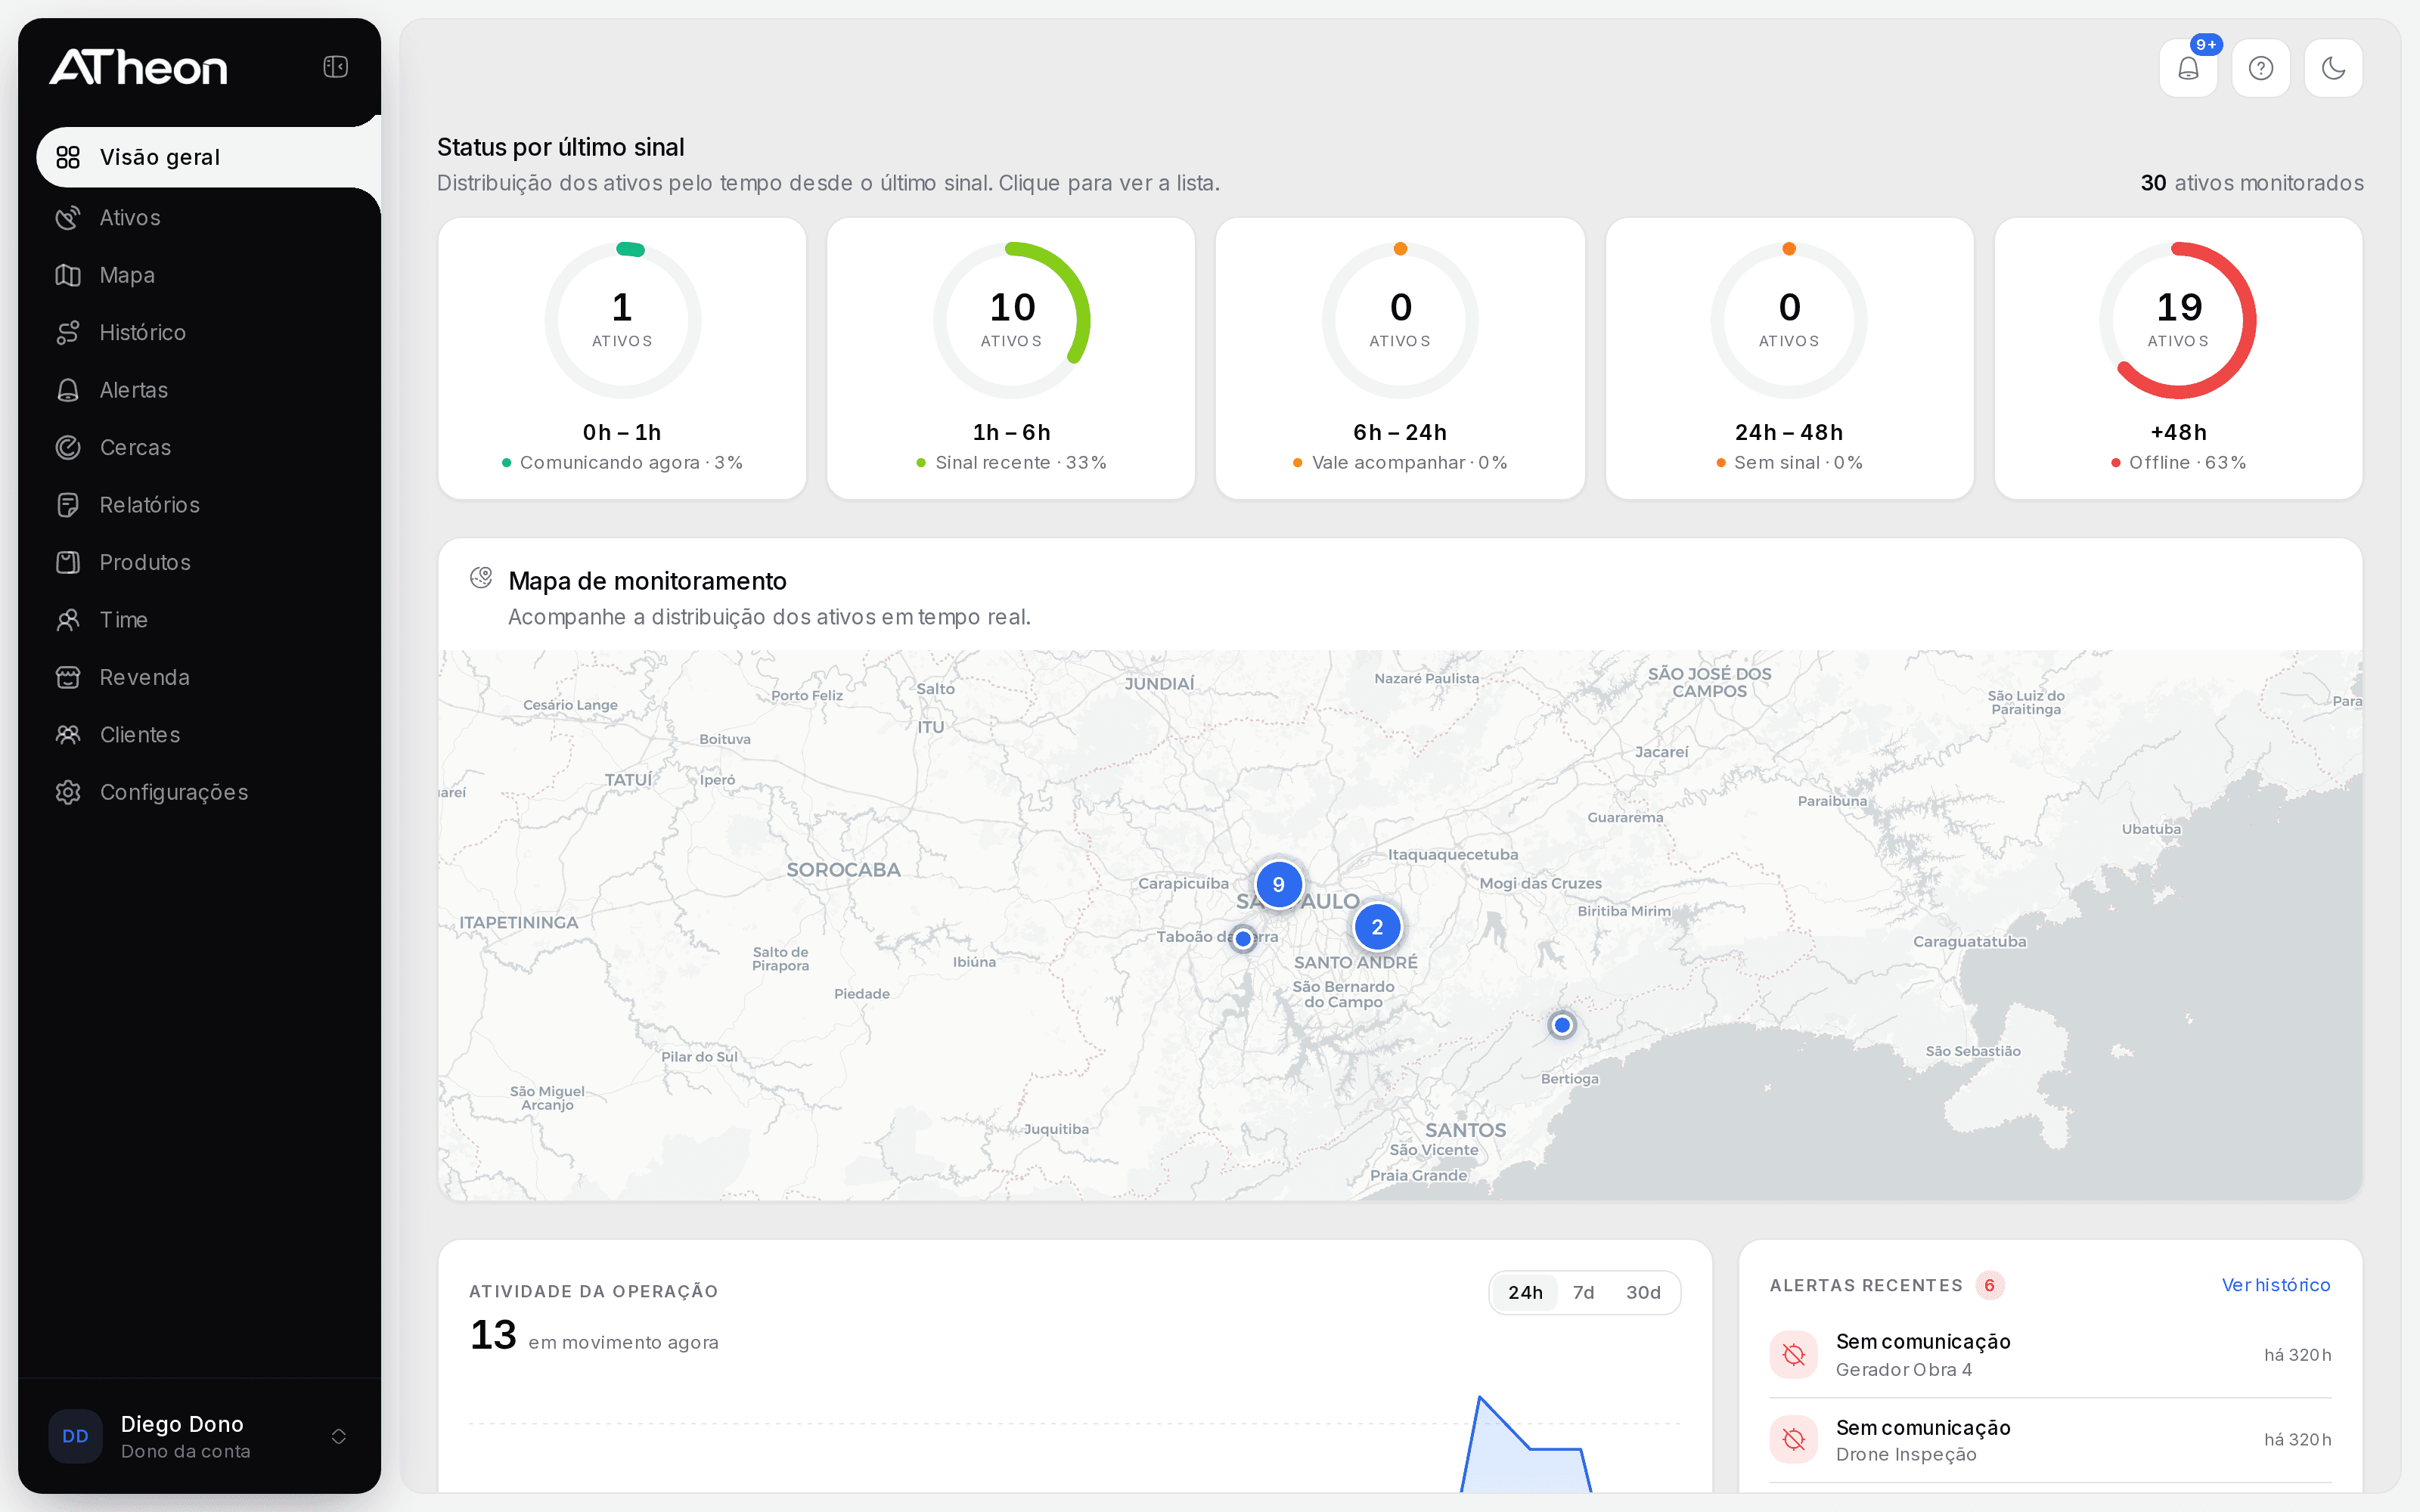Switch activity range to 30d
Screen dimensions: 2420x1512
pos(1643,1293)
